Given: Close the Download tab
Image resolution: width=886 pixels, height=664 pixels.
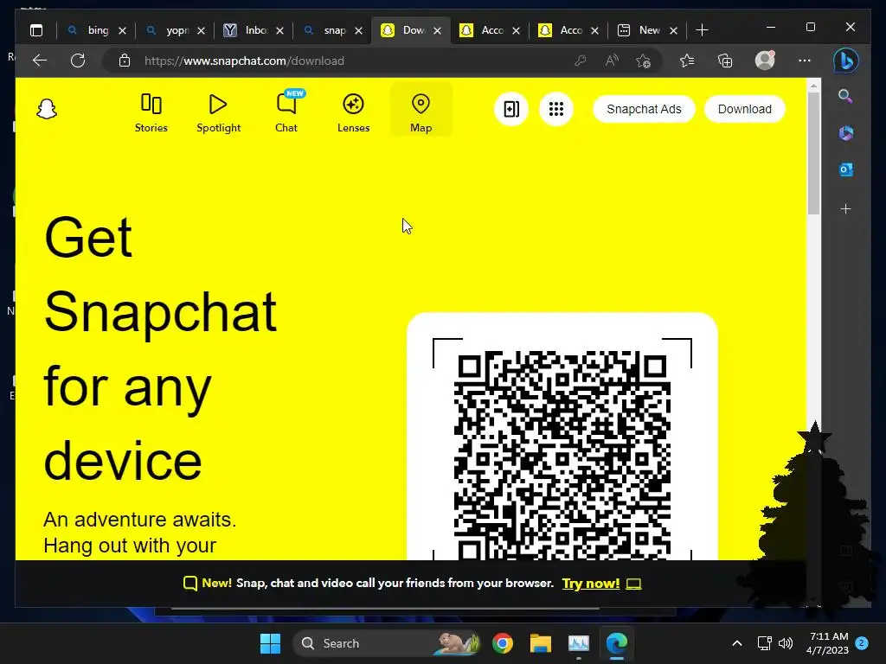Looking at the screenshot, I should pos(437,30).
